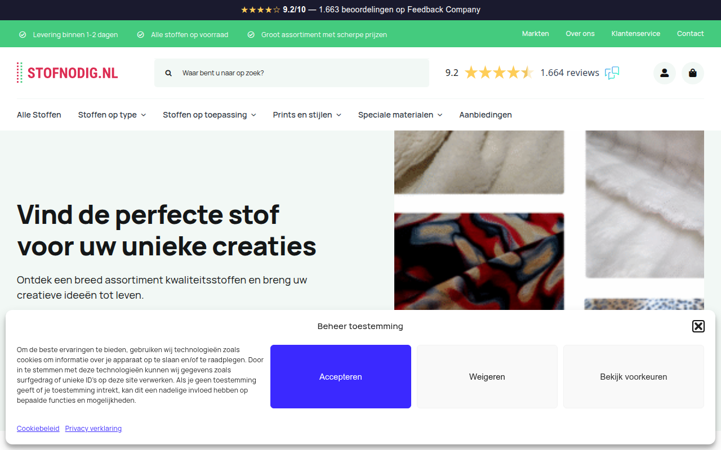Decline cookies with the Weigeren button
The width and height of the screenshot is (721, 450).
[x=487, y=377]
